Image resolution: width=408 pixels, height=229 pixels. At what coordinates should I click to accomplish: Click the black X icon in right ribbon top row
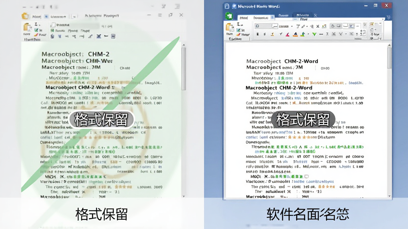click(x=318, y=27)
